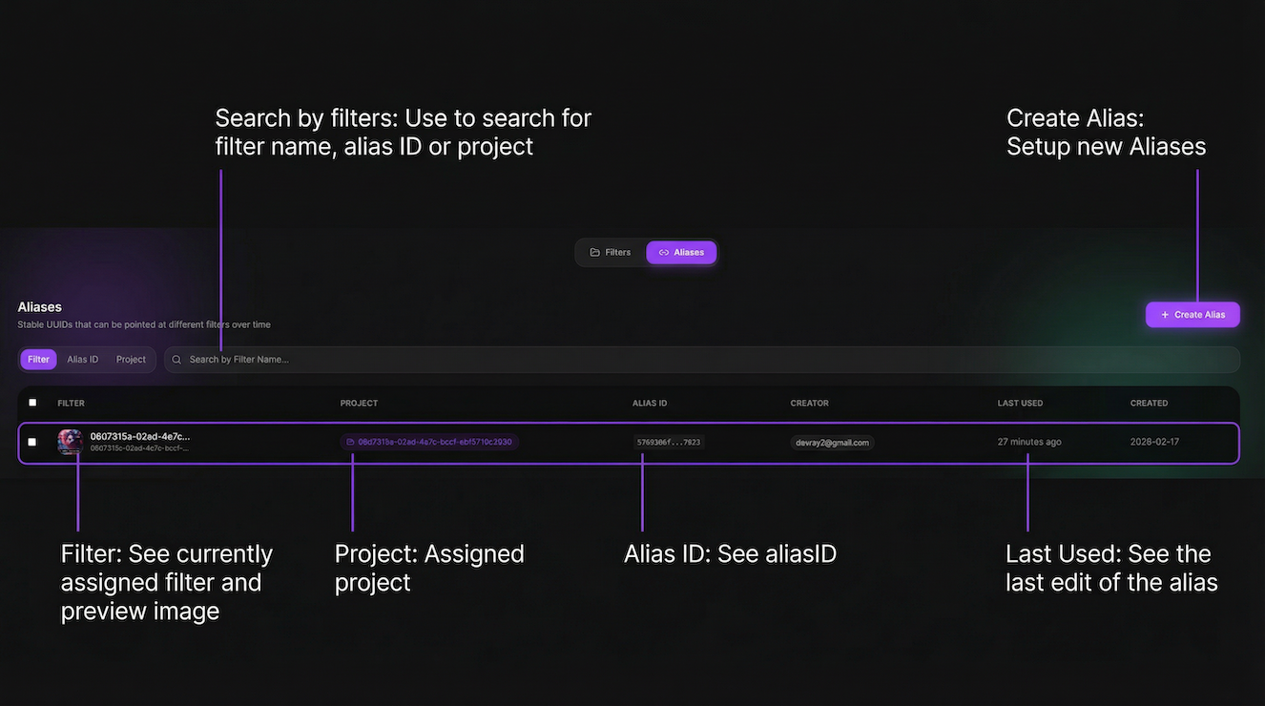Click the devray2@gmail.com creator chip
Image resolution: width=1265 pixels, height=706 pixels.
coord(832,443)
